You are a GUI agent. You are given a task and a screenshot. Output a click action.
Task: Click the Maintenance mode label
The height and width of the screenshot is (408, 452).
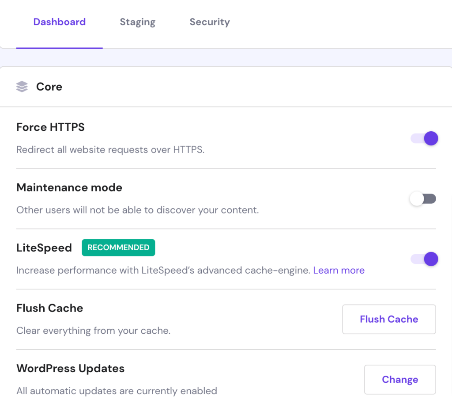tap(69, 187)
